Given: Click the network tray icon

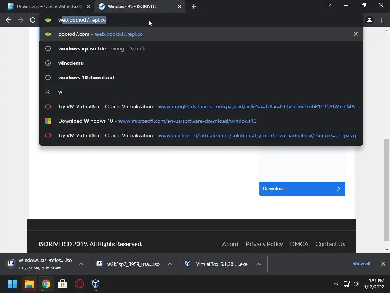Looking at the screenshot, I should point(346,284).
